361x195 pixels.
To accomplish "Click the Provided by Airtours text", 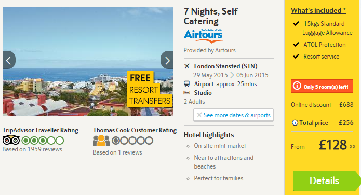I will click(x=209, y=50).
